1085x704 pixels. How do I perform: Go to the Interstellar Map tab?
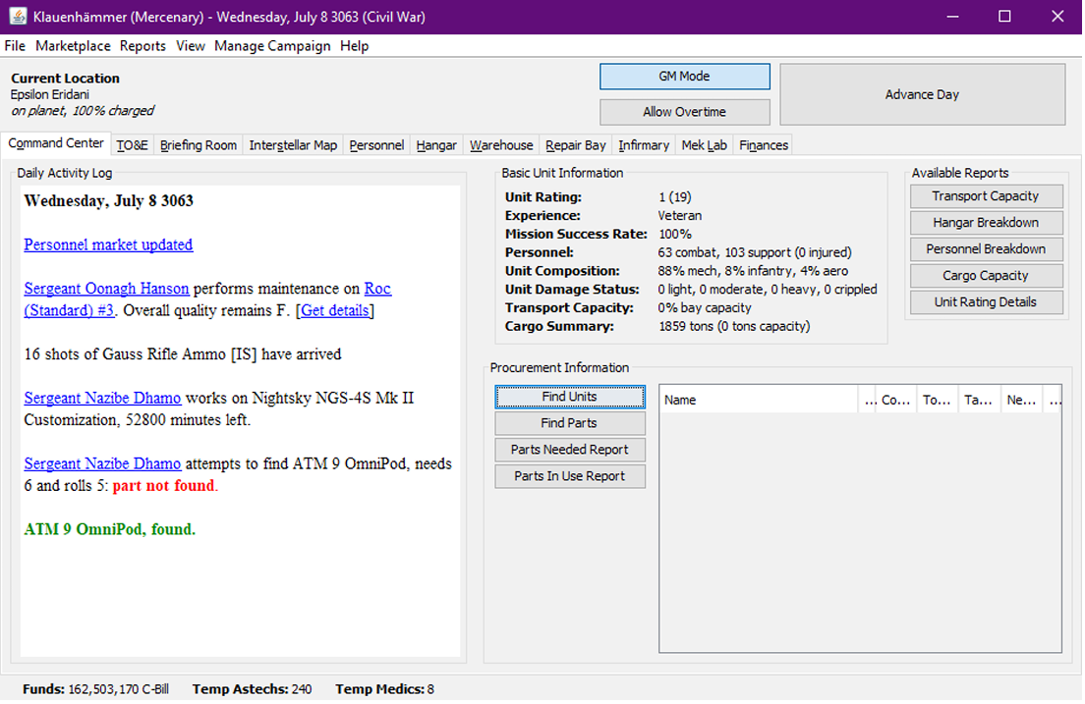(x=293, y=145)
